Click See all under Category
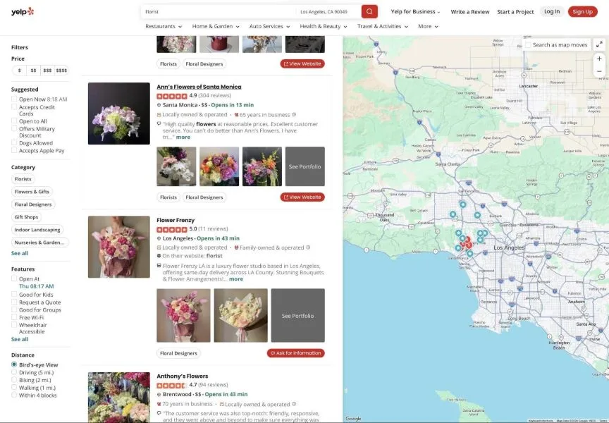Screen dimensions: 609x423 pos(20,253)
